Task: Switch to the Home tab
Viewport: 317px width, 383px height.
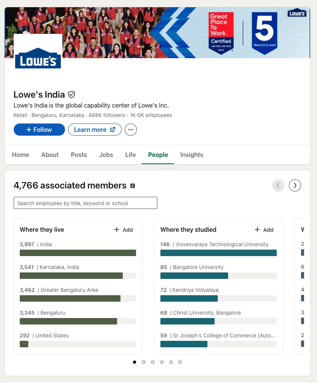Action: pos(21,155)
